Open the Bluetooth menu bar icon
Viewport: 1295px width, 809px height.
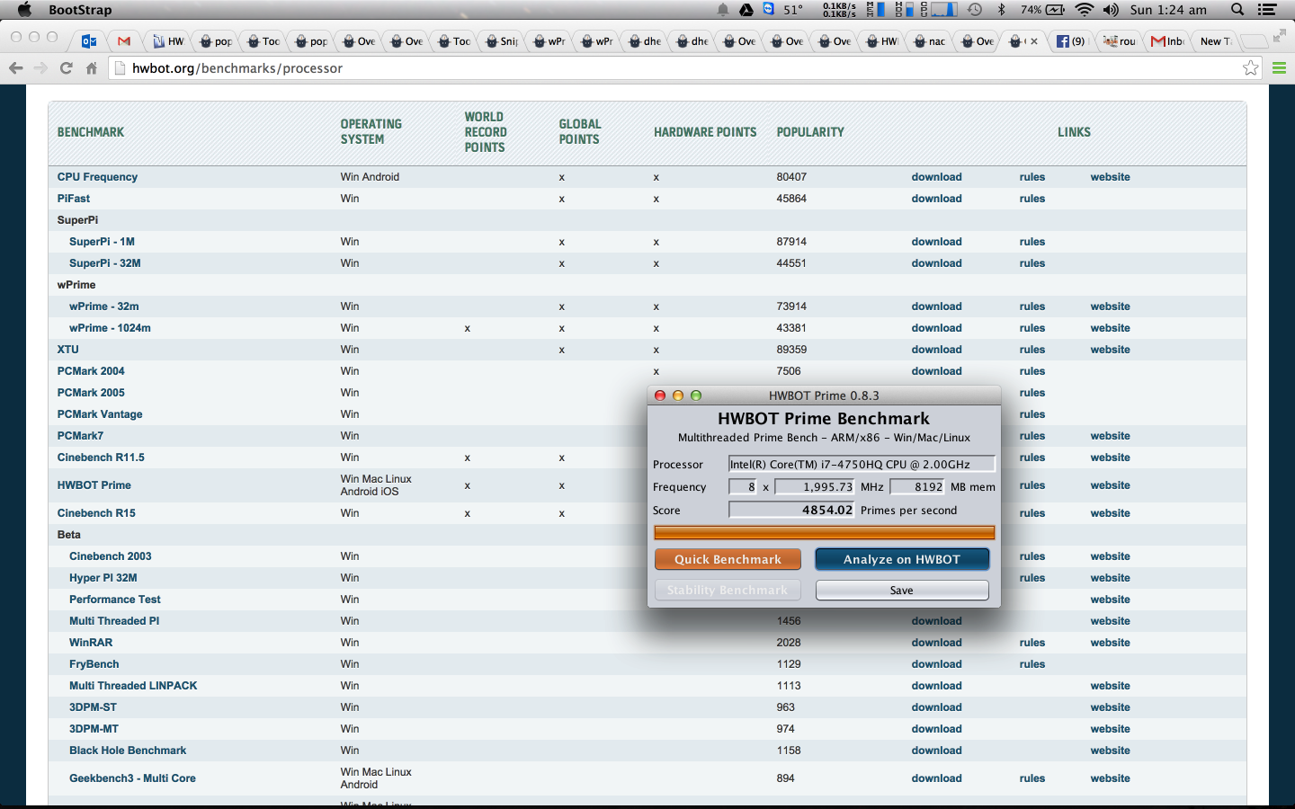(1002, 10)
